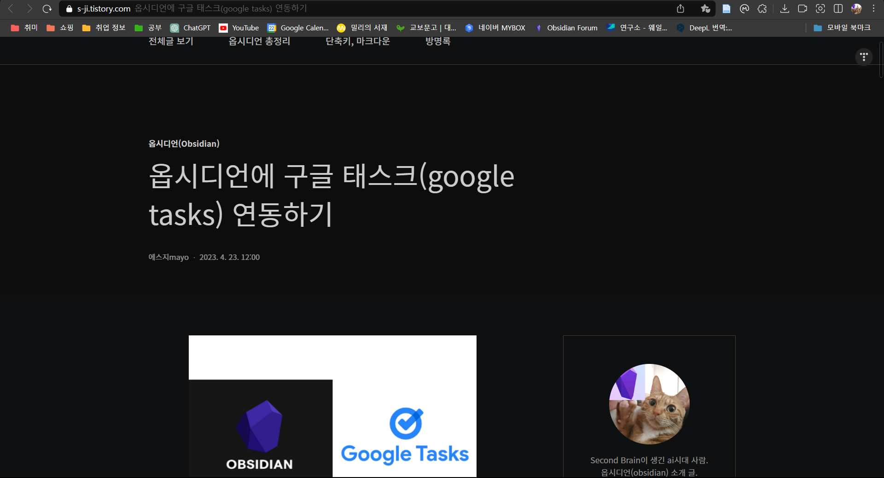Open the 모바일 북마크 folder
884x478 pixels.
pyautogui.click(x=842, y=28)
